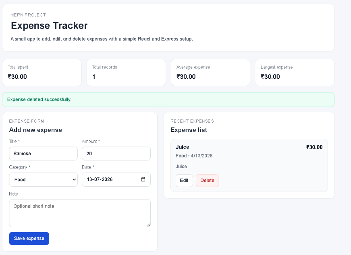The height and width of the screenshot is (255, 351).
Task: Click the Add new expense heading
Action: (35, 130)
